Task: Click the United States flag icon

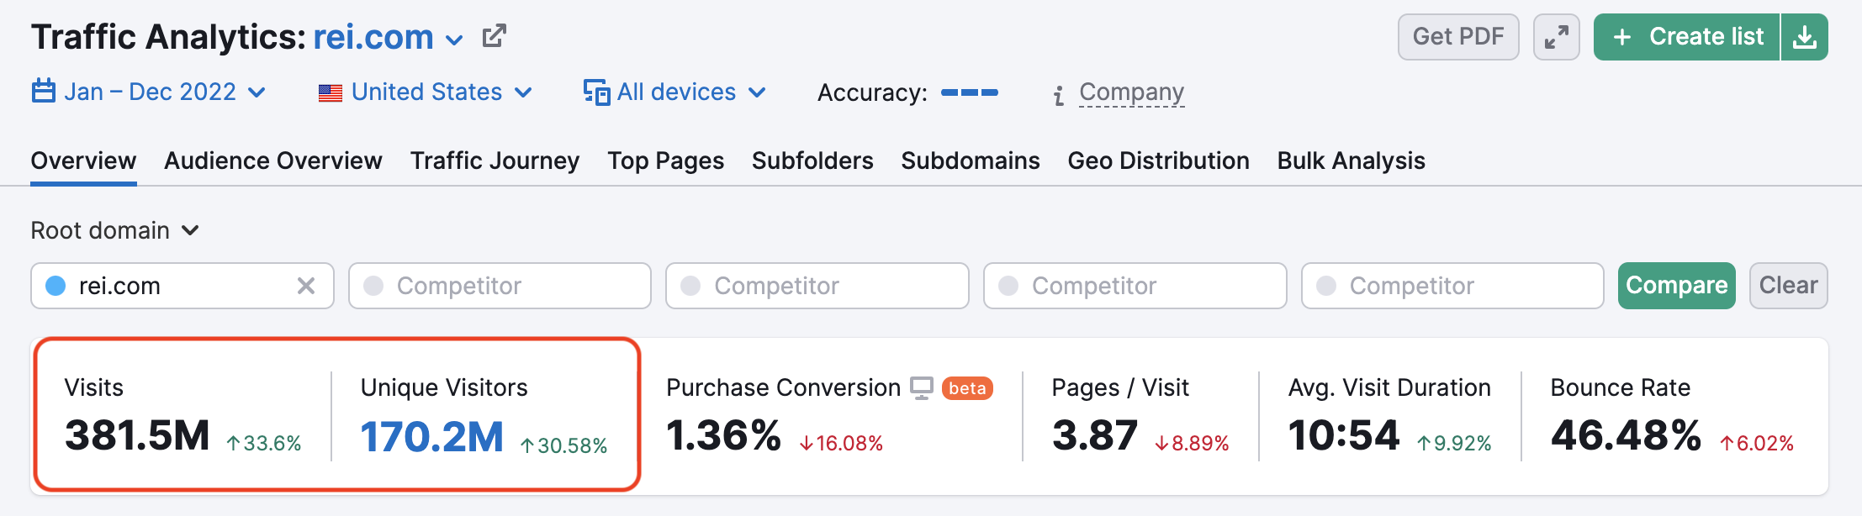Action: coord(331,92)
